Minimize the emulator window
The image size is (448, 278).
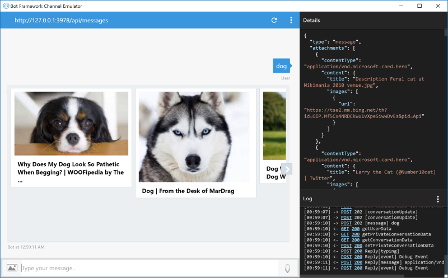click(x=401, y=6)
